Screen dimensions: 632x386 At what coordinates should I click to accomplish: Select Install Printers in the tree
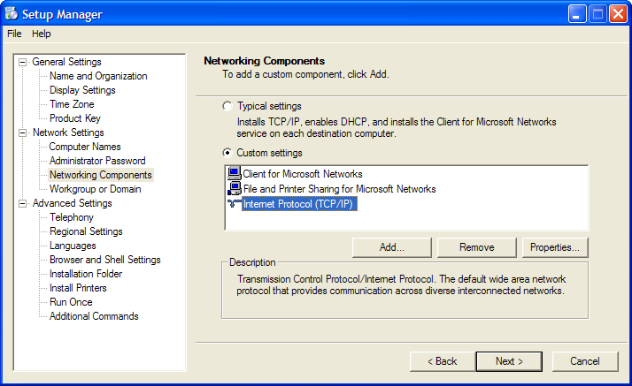coord(78,288)
